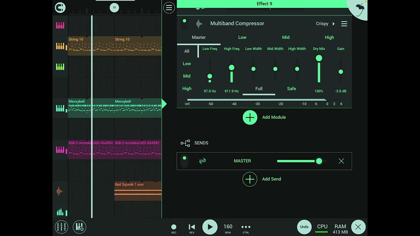Click the SENDS routing tree icon
Screen dimensions: 420x236
click(185, 143)
